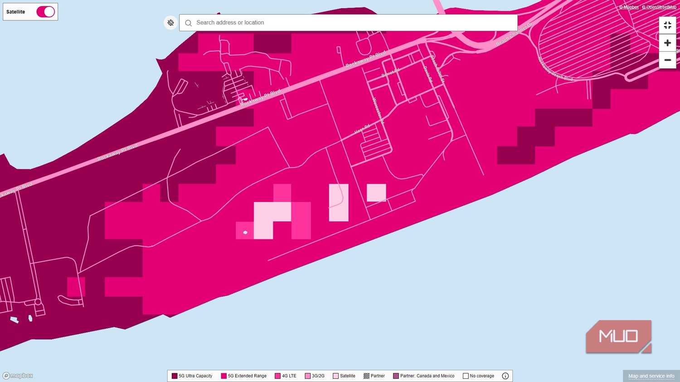The width and height of the screenshot is (680, 382).
Task: Click the Mapbox logo
Action: 18,376
